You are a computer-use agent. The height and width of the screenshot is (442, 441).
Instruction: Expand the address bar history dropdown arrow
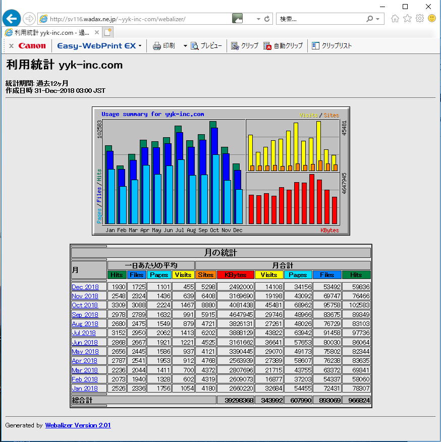coord(258,19)
